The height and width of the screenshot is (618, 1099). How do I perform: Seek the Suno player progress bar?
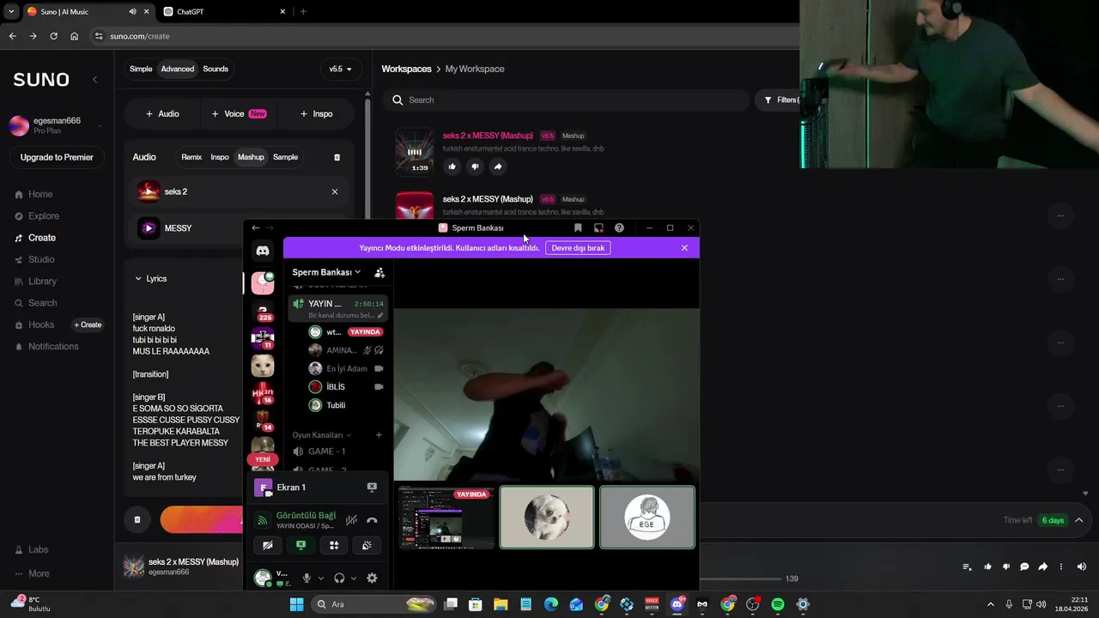coord(738,579)
